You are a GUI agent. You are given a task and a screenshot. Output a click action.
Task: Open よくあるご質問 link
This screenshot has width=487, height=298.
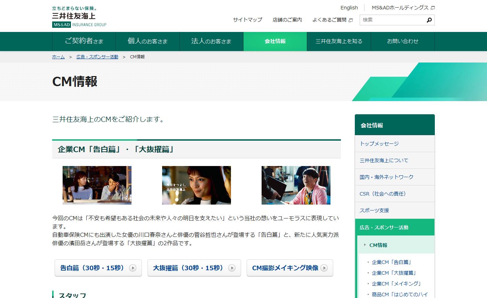tap(329, 20)
